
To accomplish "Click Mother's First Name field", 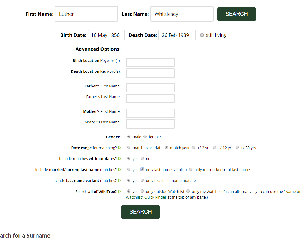I will click(x=151, y=113).
